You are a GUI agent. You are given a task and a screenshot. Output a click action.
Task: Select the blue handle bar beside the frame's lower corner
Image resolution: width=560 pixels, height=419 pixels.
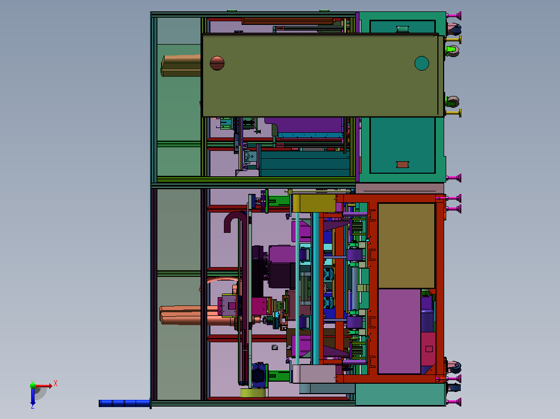coord(124,403)
